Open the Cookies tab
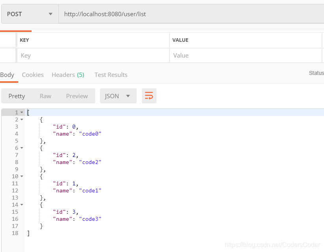 (33, 75)
